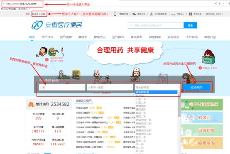Open 健康档案 in the top navigation

pos(155,37)
